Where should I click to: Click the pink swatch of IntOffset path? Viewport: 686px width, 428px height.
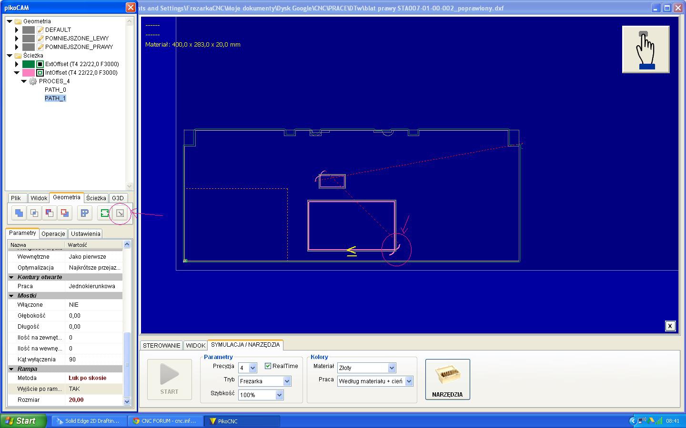29,73
